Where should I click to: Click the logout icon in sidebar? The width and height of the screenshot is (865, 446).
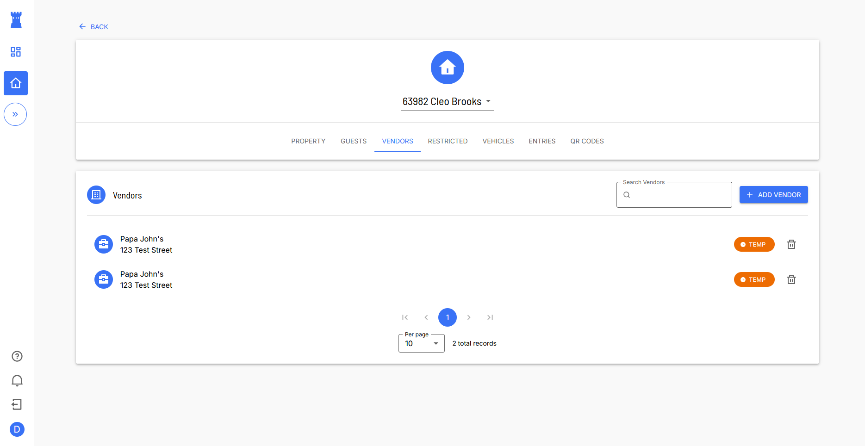(x=17, y=405)
